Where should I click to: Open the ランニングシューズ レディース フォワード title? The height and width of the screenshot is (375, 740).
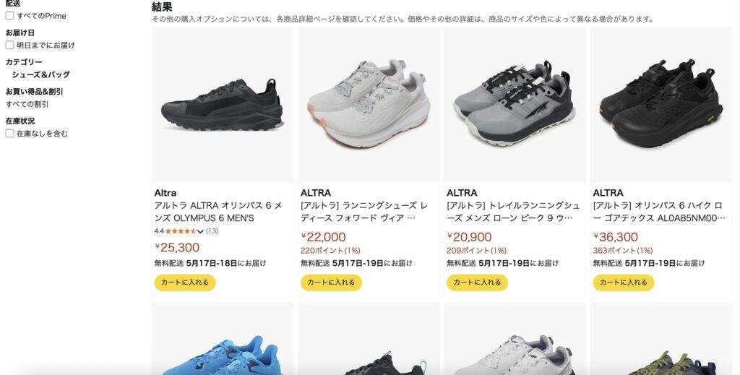point(364,212)
